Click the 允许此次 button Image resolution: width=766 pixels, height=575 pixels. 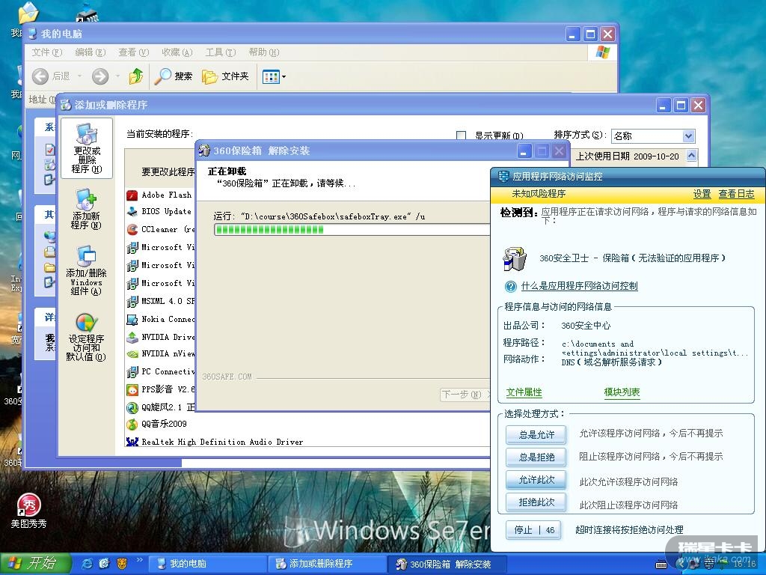click(x=536, y=480)
